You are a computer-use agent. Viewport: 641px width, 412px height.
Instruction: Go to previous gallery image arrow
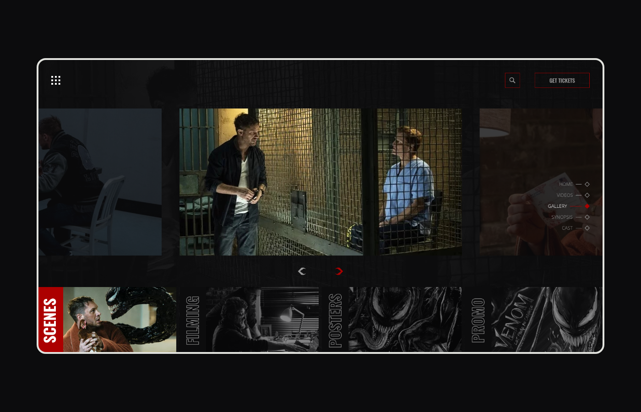pyautogui.click(x=302, y=271)
